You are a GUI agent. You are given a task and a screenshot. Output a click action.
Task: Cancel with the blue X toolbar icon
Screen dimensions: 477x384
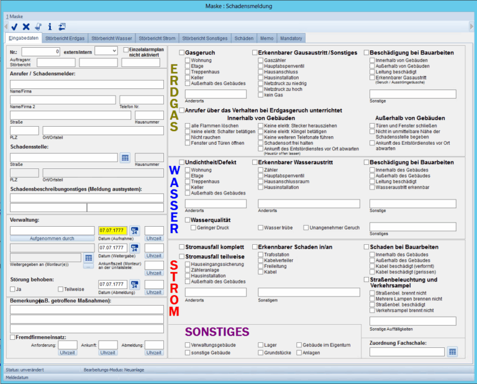coord(26,27)
